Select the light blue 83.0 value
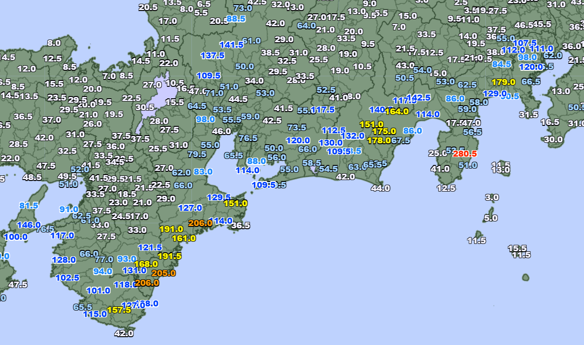The image size is (584, 345). [x=203, y=171]
